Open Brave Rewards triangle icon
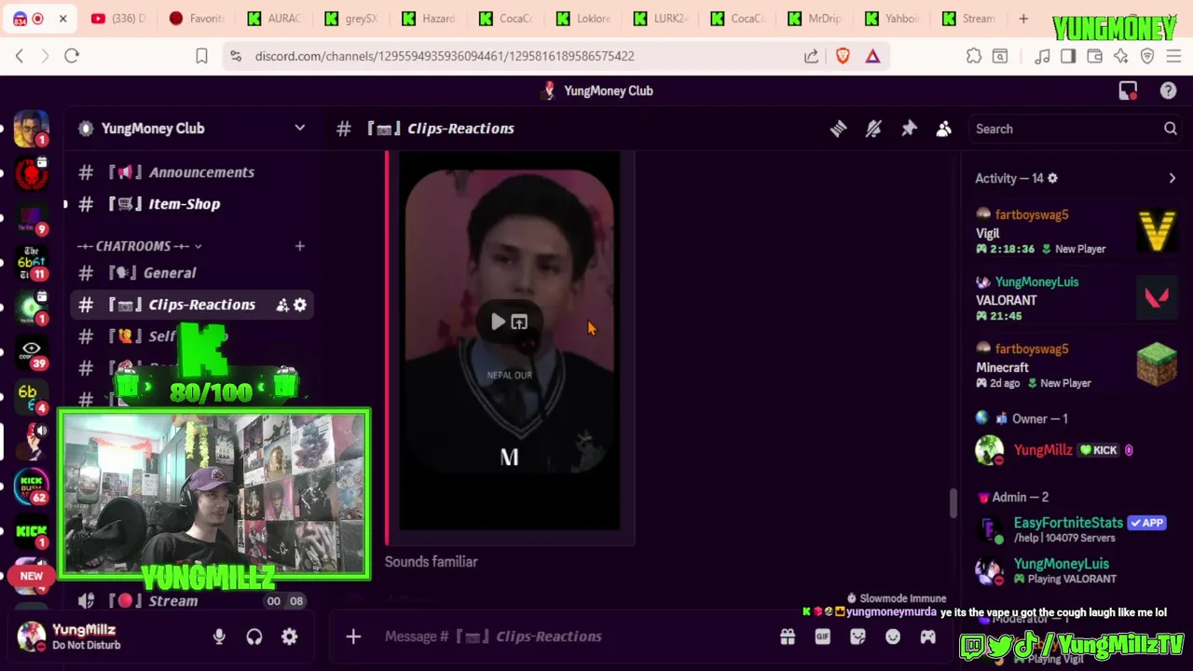The image size is (1193, 671). pos(872,56)
